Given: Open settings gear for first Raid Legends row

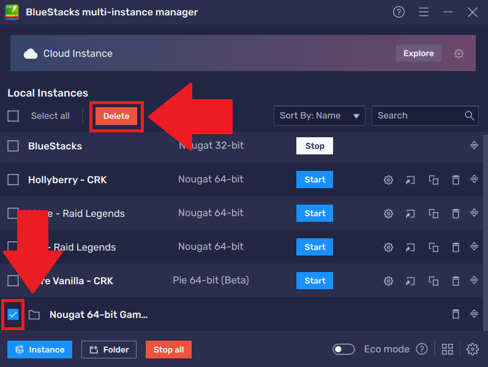Looking at the screenshot, I should click(388, 213).
